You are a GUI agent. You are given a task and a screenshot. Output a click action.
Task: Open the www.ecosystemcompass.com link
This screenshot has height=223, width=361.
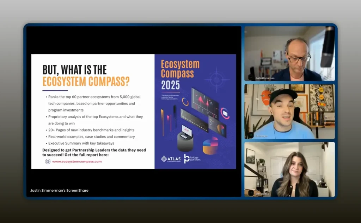coord(77,161)
